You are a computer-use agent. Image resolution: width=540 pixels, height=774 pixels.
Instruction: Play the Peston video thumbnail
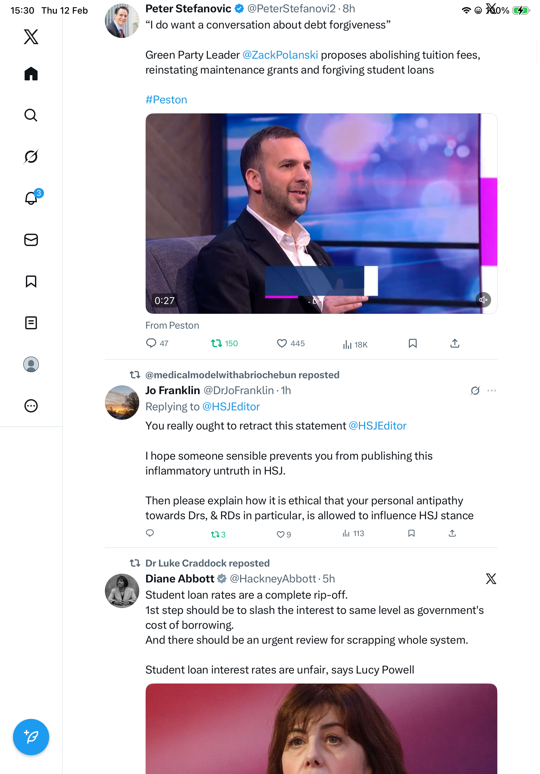tap(321, 213)
